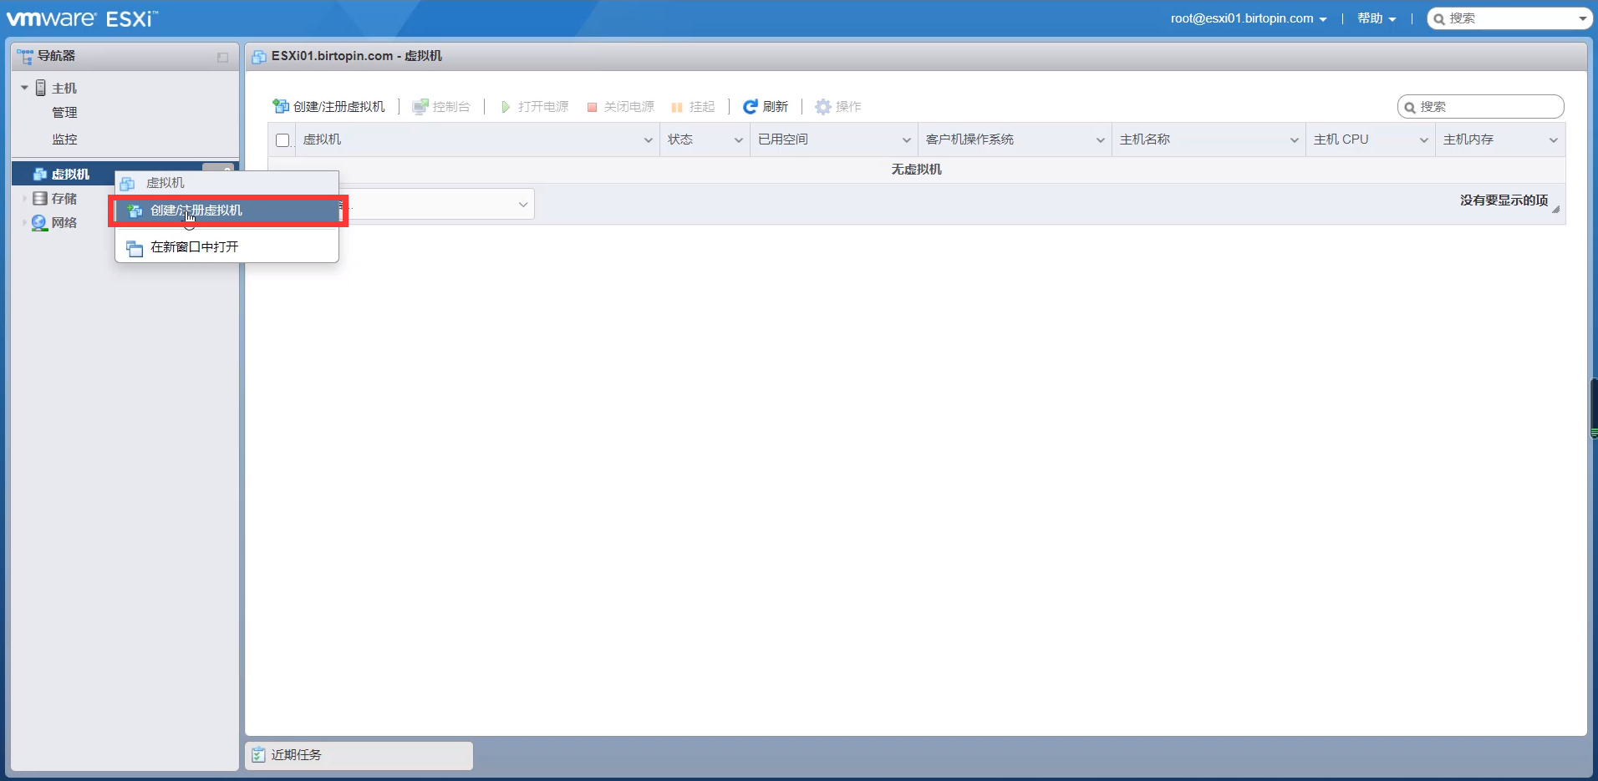Screen dimensions: 1598x781
Task: Click the 创建/注册虚拟机 toolbar button
Action: tap(329, 106)
